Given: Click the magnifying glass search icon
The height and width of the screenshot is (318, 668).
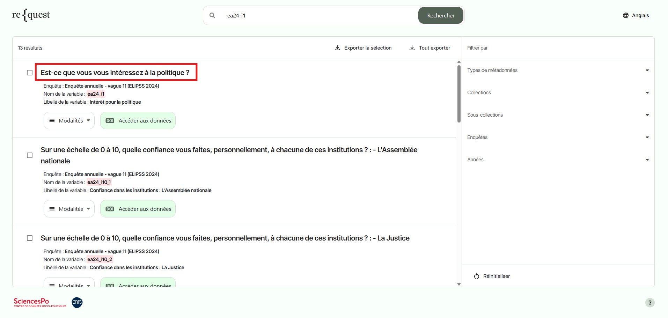Looking at the screenshot, I should point(212,15).
